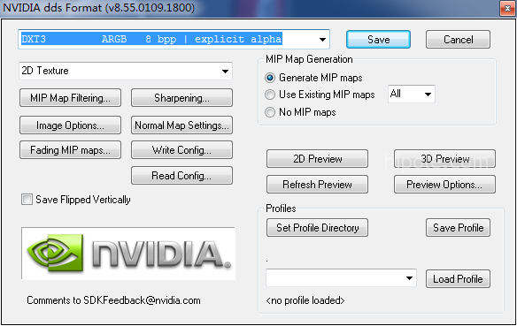Click the <no profile loaded> status text

point(305,300)
